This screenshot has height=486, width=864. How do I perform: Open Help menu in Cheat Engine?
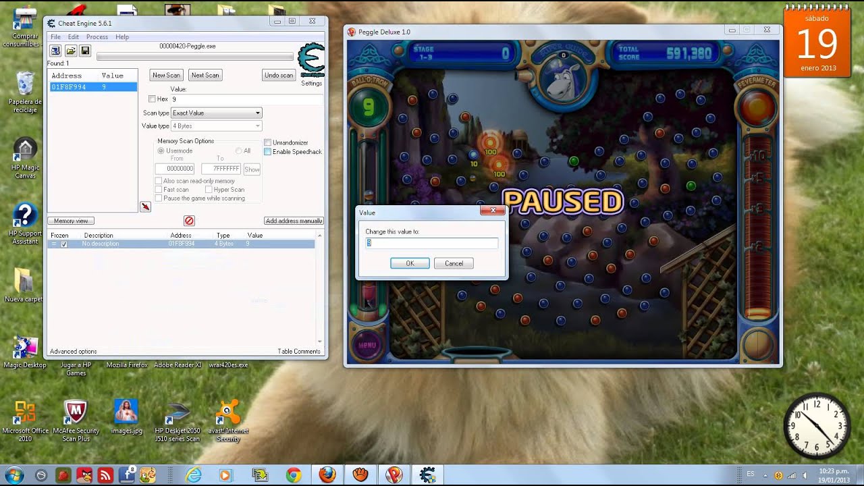click(122, 37)
